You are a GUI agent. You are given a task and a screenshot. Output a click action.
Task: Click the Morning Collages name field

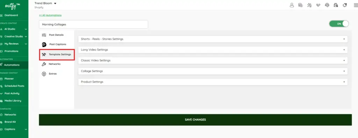93,24
